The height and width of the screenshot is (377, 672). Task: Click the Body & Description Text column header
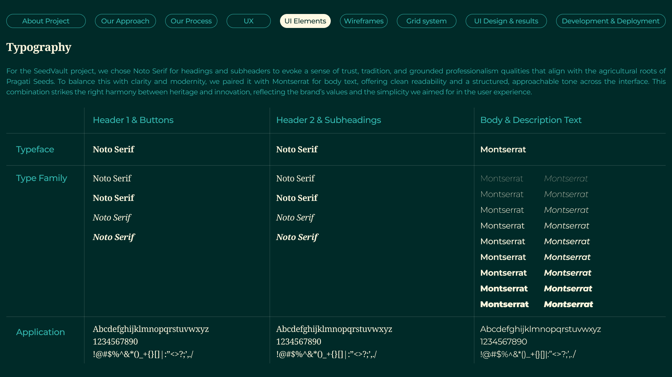[531, 120]
